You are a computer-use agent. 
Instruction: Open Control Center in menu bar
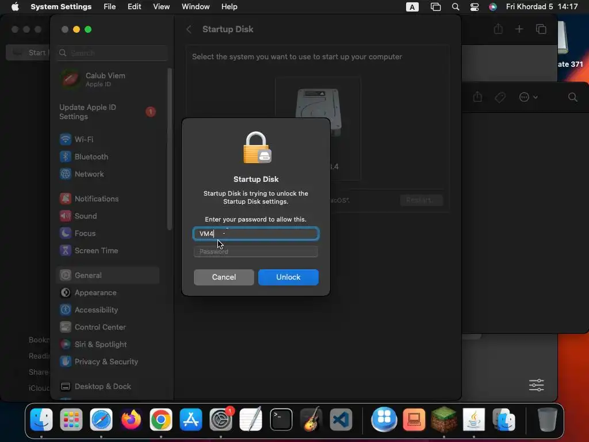click(475, 7)
